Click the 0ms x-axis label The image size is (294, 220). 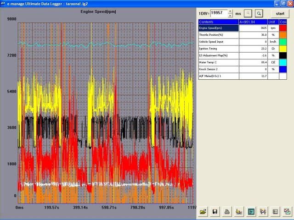tap(19, 208)
